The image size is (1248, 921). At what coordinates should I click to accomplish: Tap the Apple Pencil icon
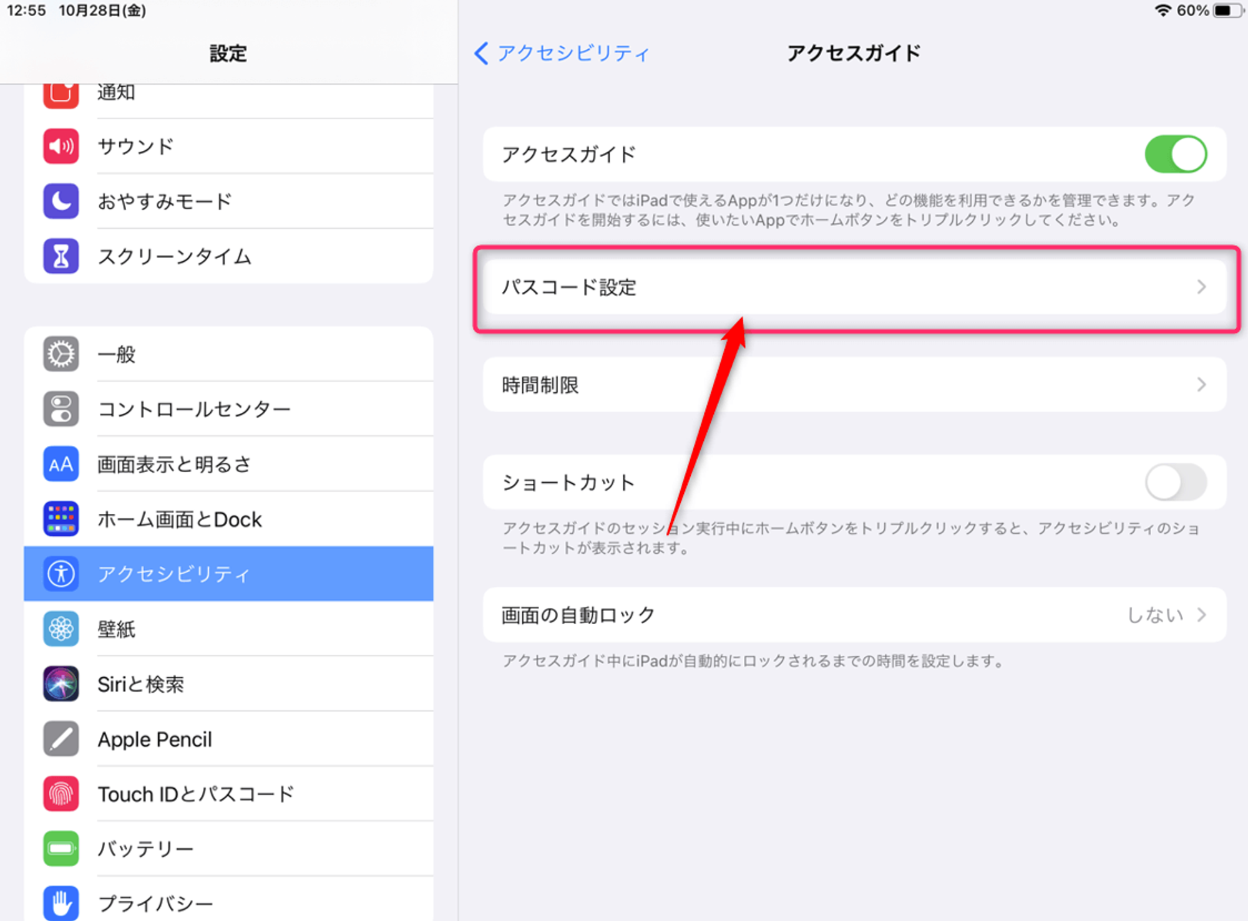coord(61,739)
